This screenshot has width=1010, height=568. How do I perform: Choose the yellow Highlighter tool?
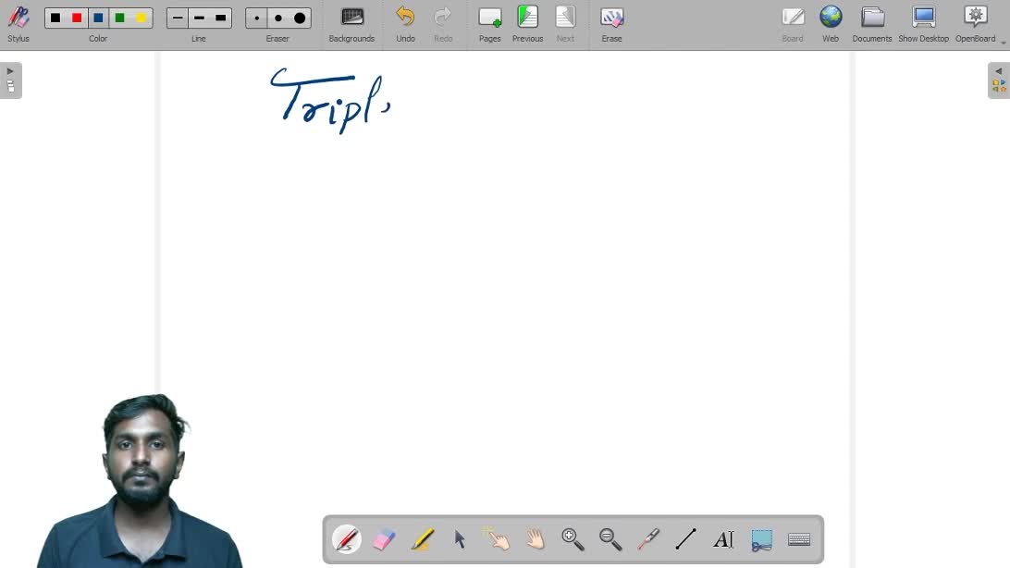point(422,539)
